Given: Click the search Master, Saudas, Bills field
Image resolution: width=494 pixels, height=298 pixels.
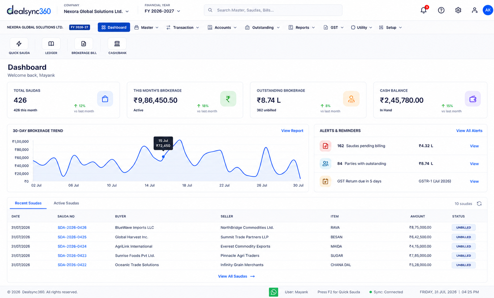Looking at the screenshot, I should coord(273,10).
